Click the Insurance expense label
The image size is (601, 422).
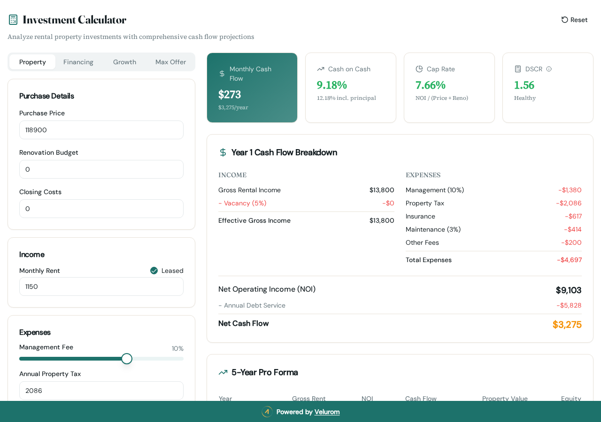[420, 216]
